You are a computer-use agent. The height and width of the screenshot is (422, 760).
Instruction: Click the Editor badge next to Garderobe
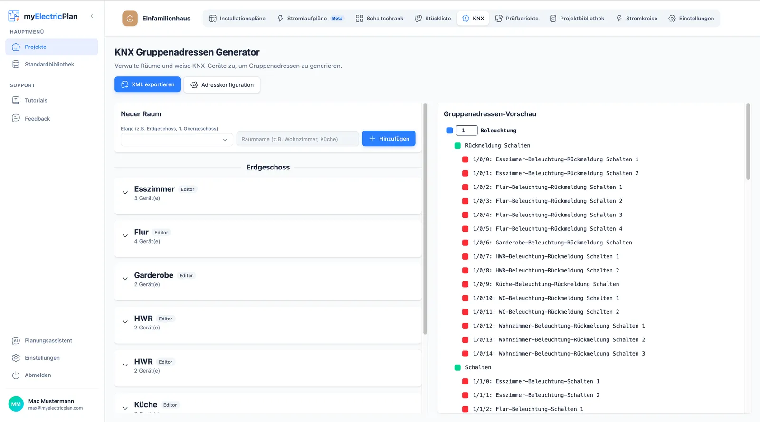tap(186, 276)
